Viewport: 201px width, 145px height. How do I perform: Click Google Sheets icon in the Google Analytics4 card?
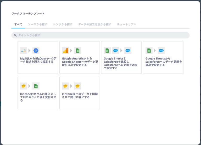(78, 51)
